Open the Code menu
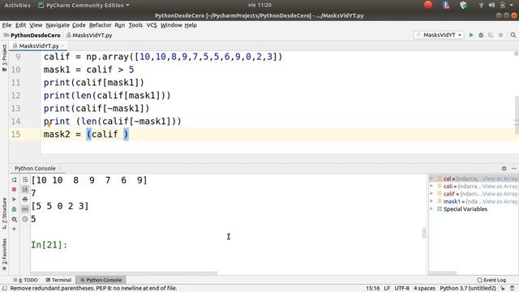Image resolution: width=519 pixels, height=292 pixels. pyautogui.click(x=79, y=25)
